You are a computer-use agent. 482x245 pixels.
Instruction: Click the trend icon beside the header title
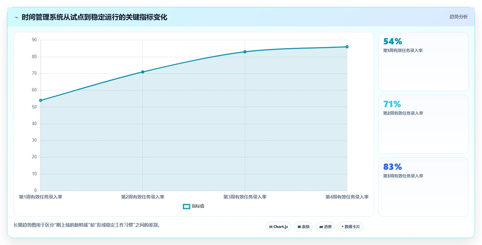[16, 17]
